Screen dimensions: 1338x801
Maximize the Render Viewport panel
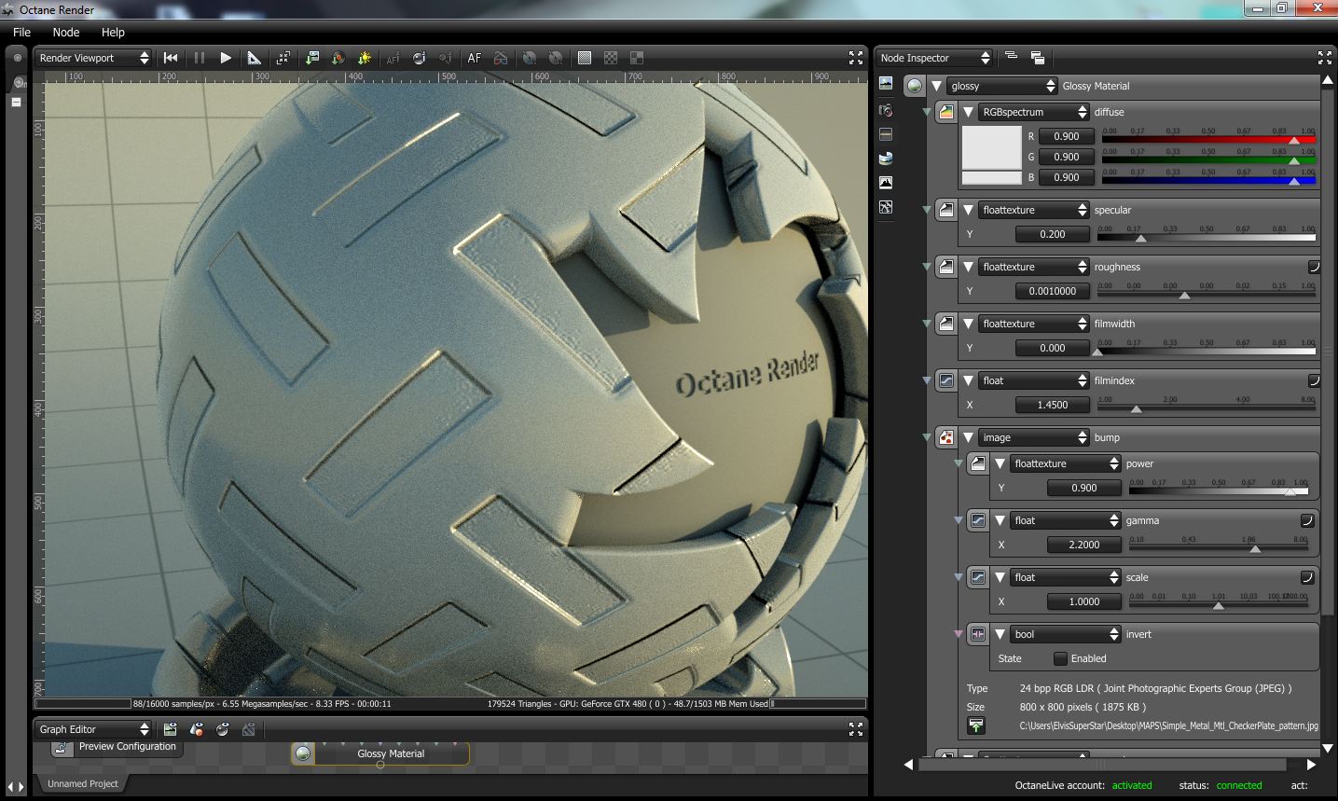856,58
